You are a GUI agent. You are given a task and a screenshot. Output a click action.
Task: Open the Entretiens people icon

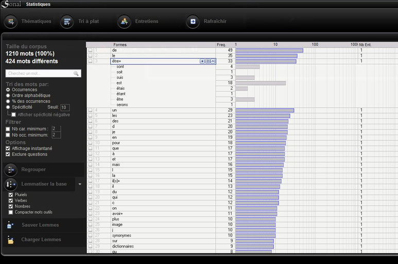(x=124, y=22)
